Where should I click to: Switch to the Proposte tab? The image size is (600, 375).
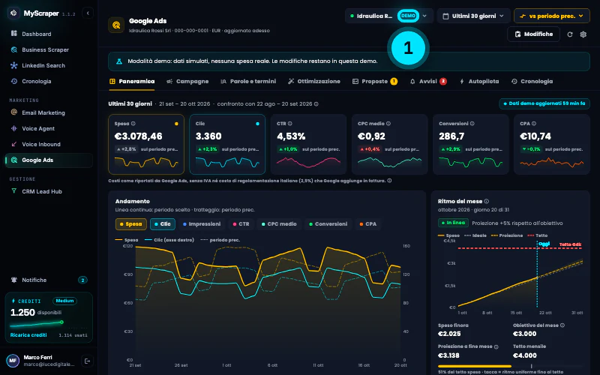(x=374, y=82)
